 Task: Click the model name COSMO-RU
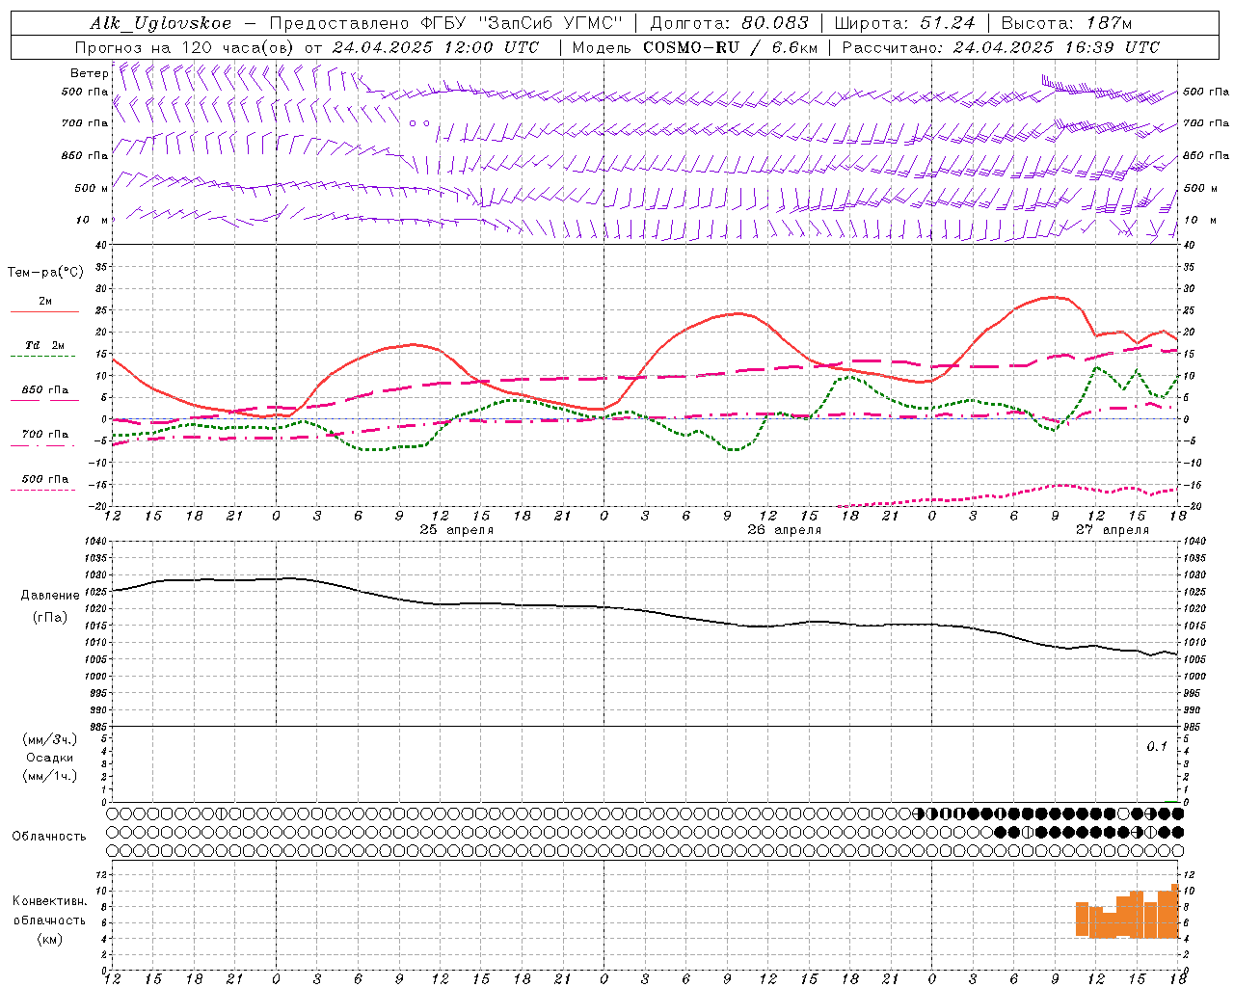coord(691,47)
